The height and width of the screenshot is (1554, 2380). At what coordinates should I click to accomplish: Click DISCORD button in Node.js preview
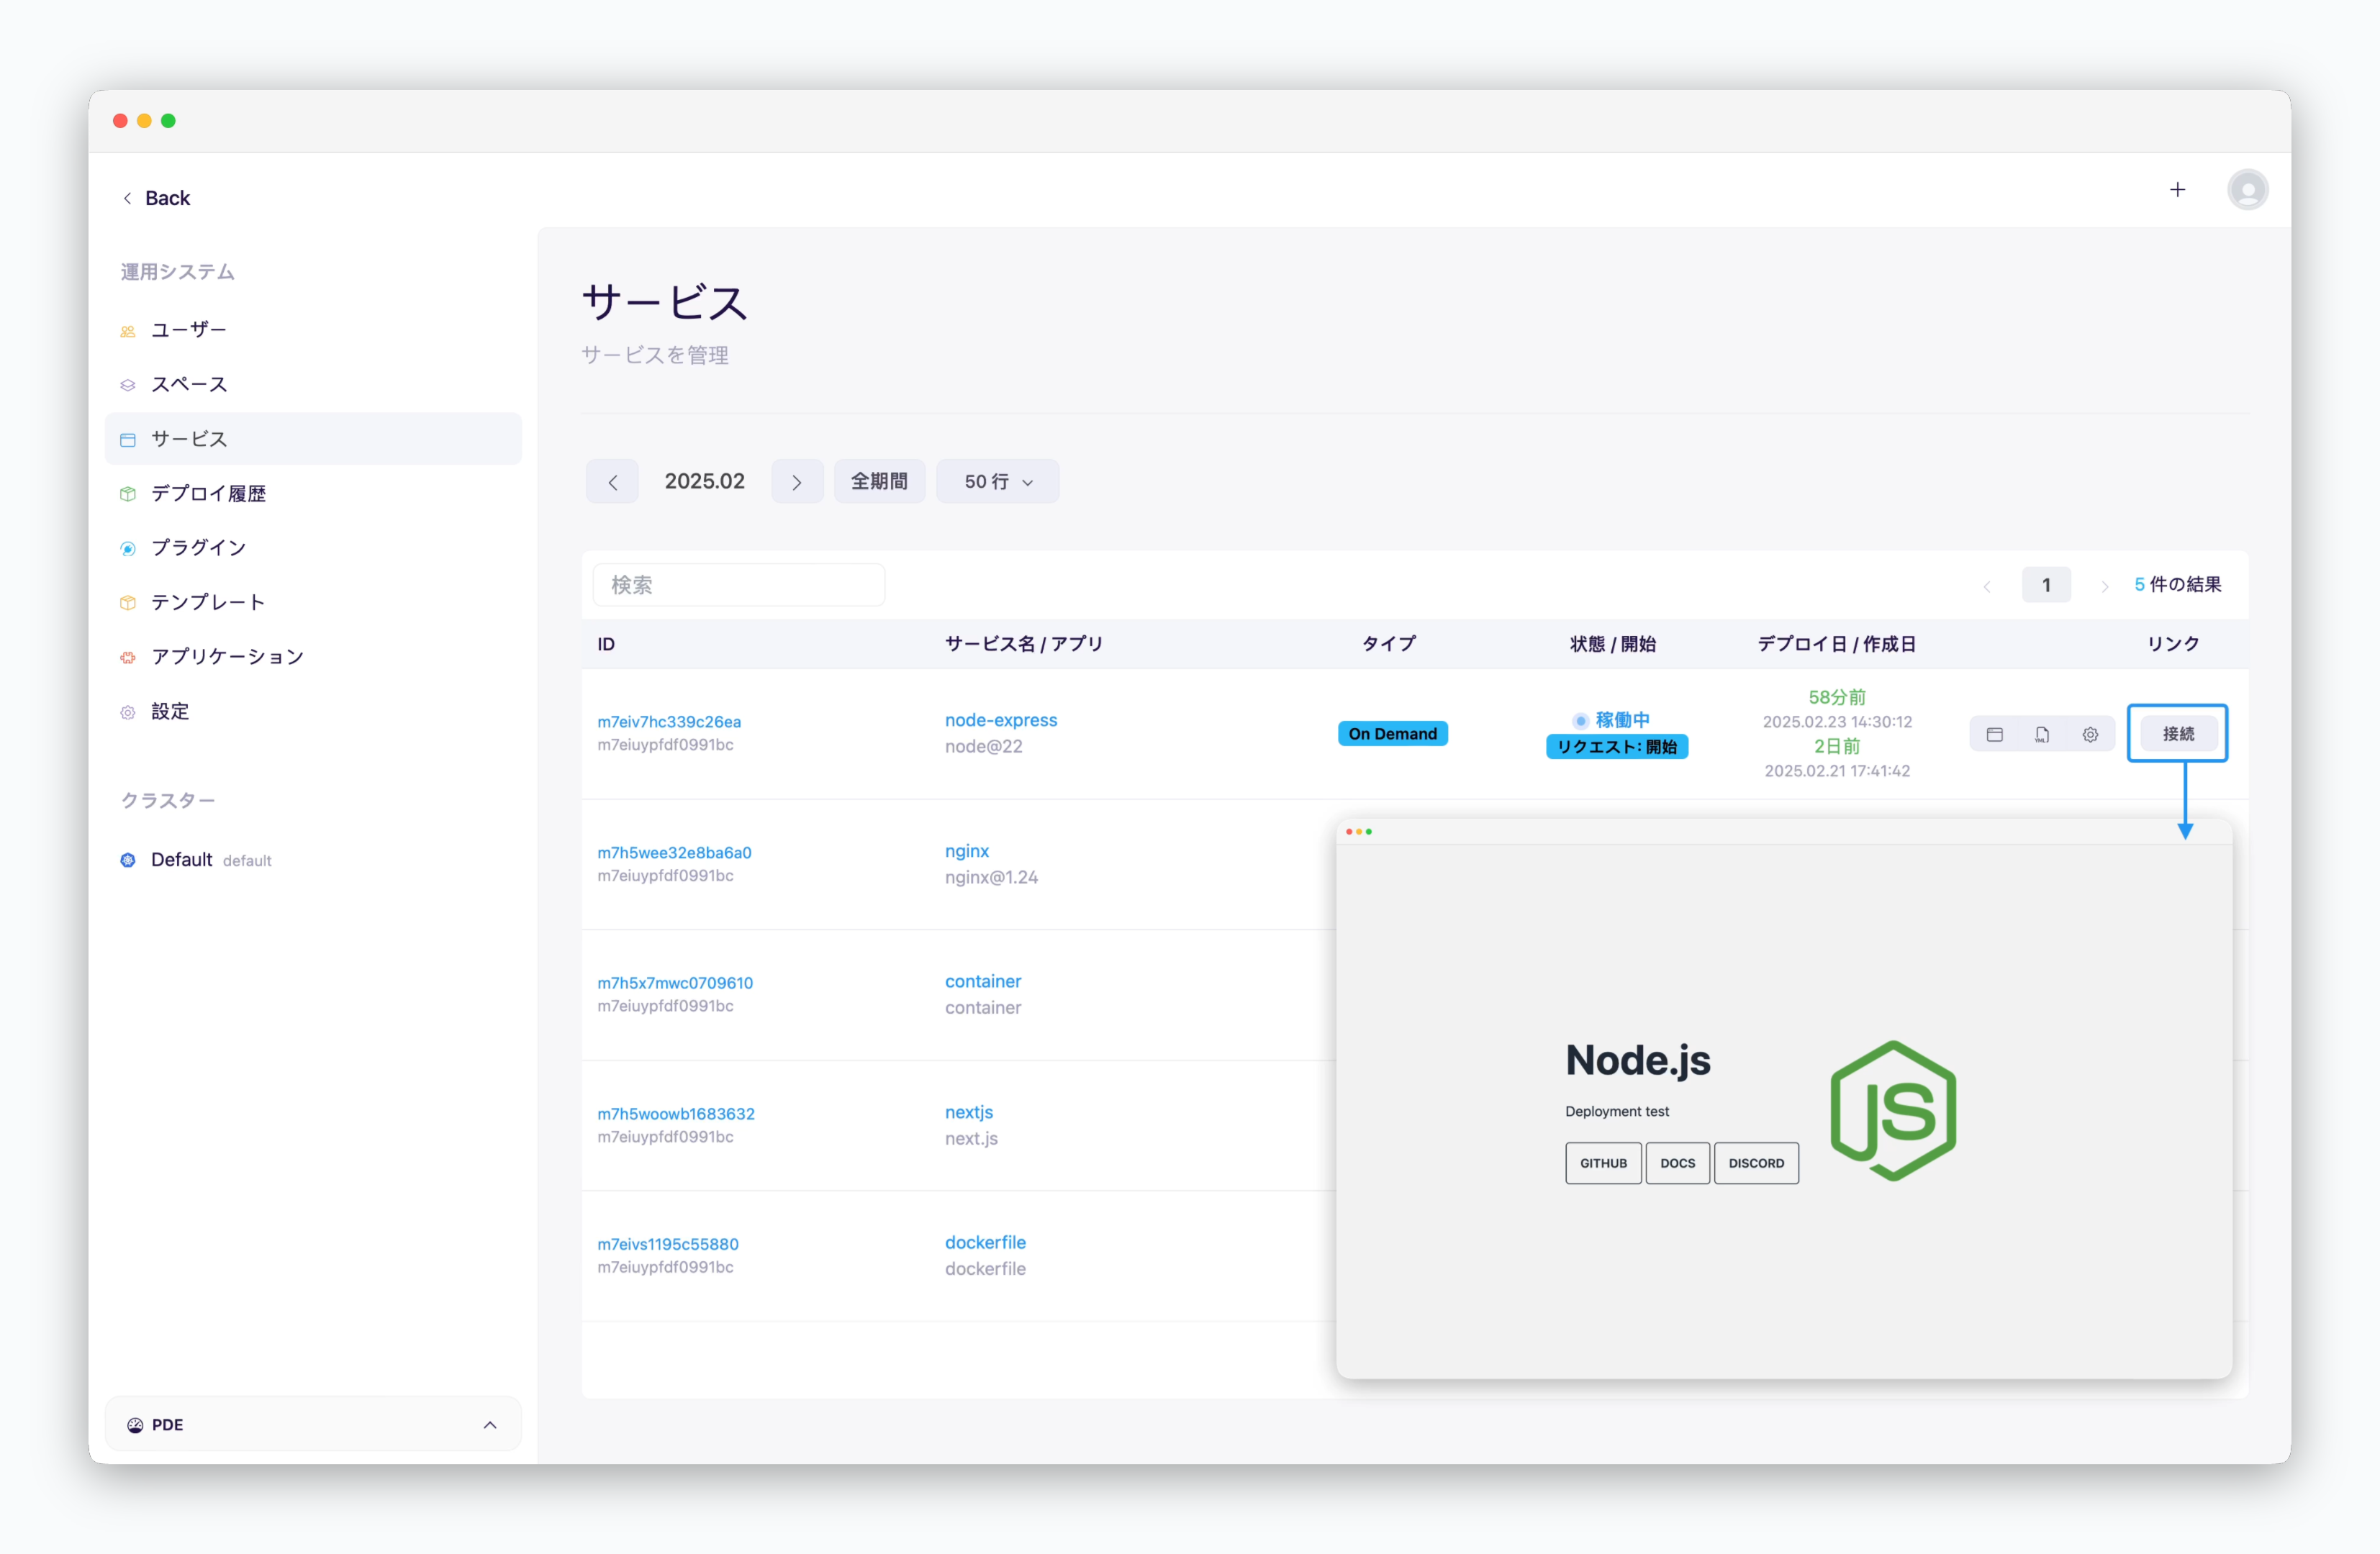tap(1756, 1163)
